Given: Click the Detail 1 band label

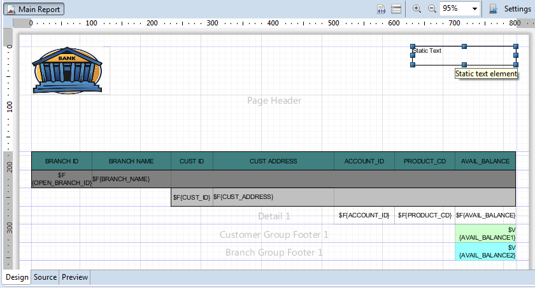Looking at the screenshot, I should 274,216.
